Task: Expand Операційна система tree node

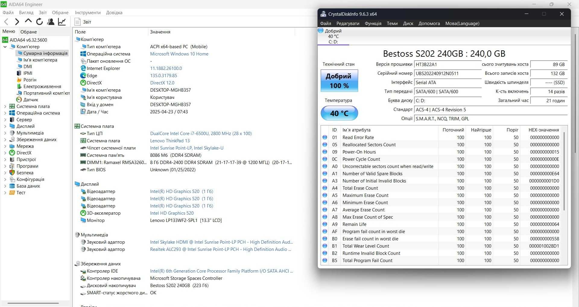Action: pos(5,113)
